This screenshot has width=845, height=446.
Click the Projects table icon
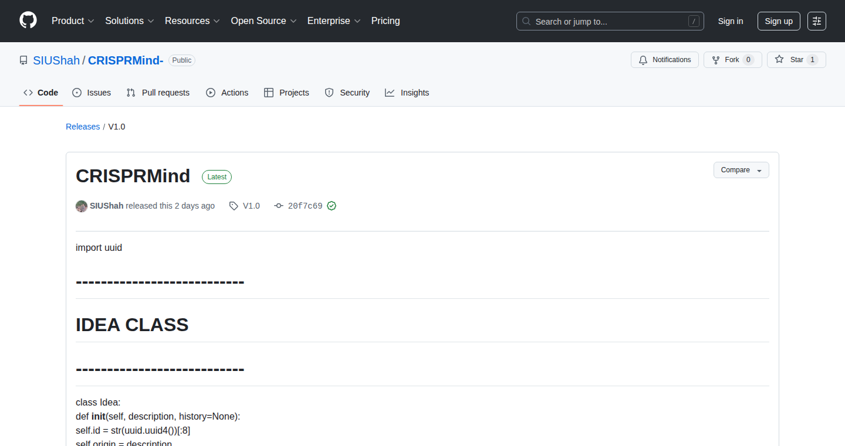pos(269,93)
